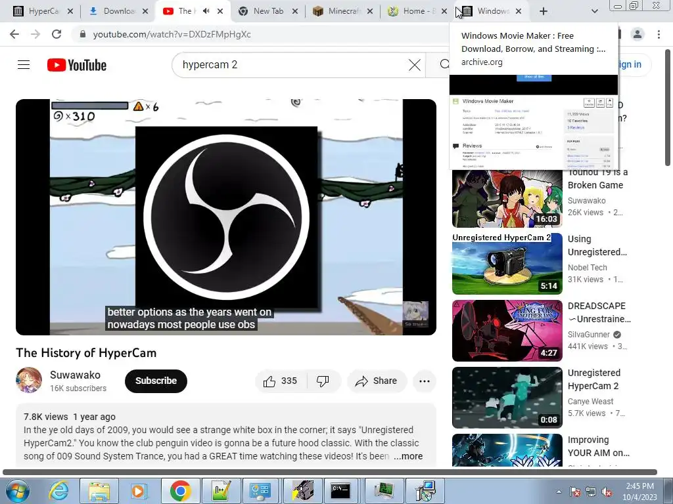Open the clock showing 2:45 PM
The image size is (673, 504).
point(640,491)
